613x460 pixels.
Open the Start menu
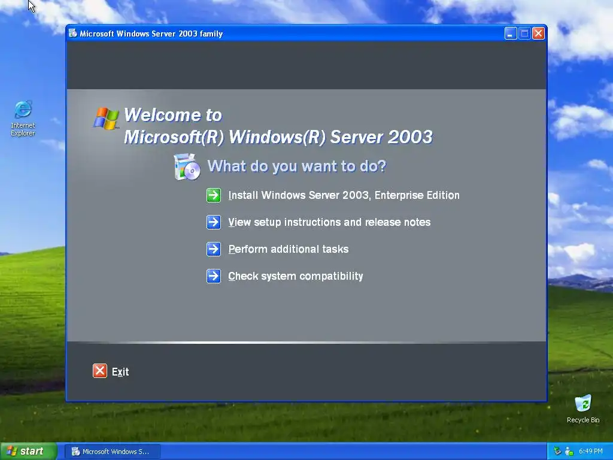[x=28, y=451]
